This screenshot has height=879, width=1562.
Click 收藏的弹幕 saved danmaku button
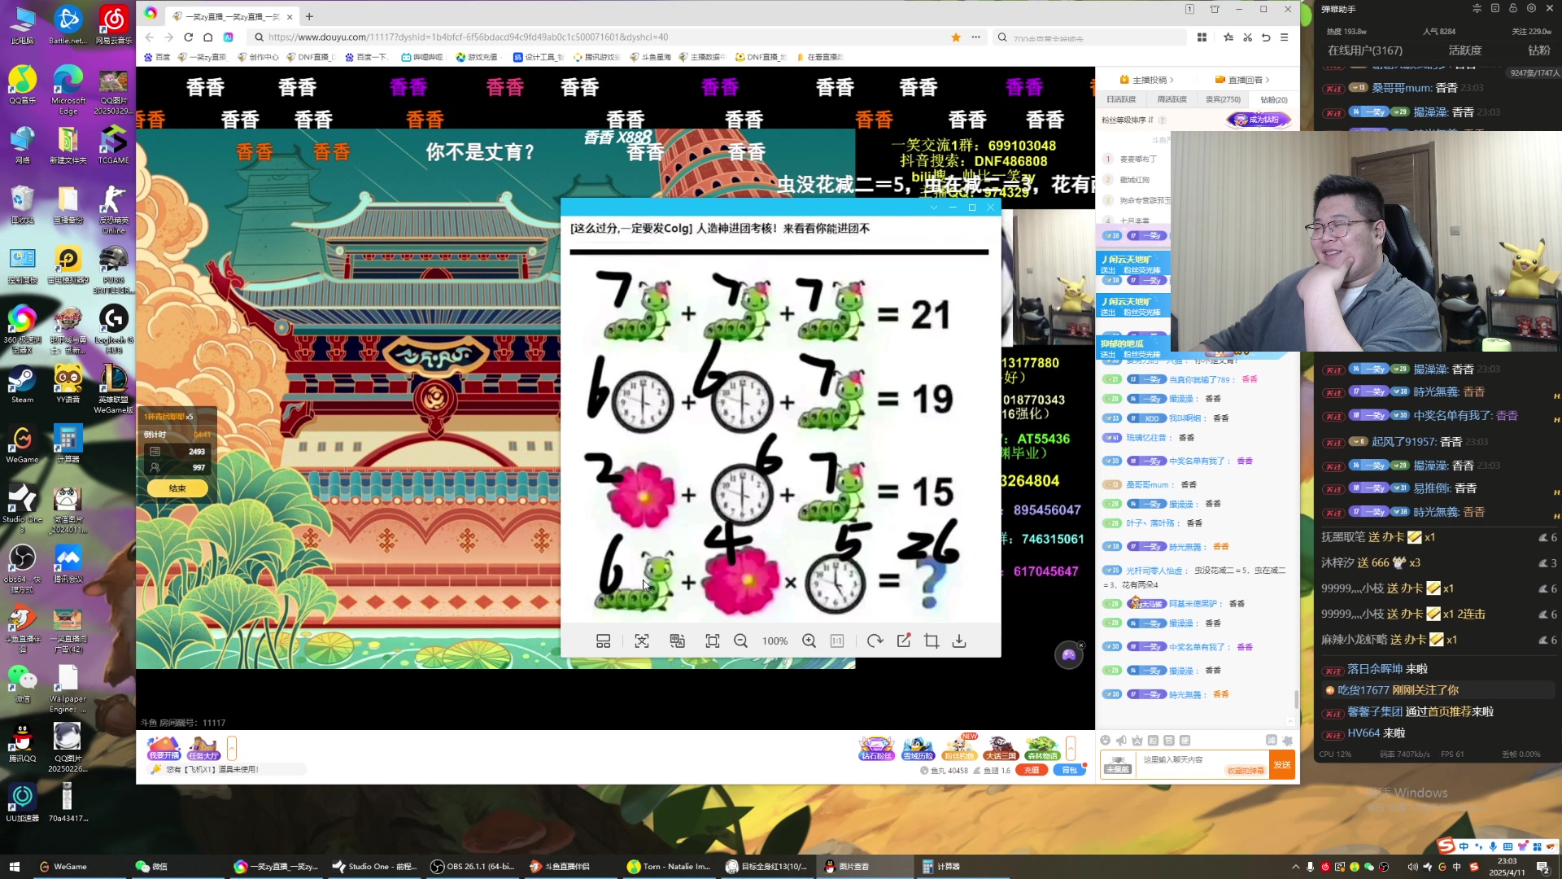coord(1246,770)
